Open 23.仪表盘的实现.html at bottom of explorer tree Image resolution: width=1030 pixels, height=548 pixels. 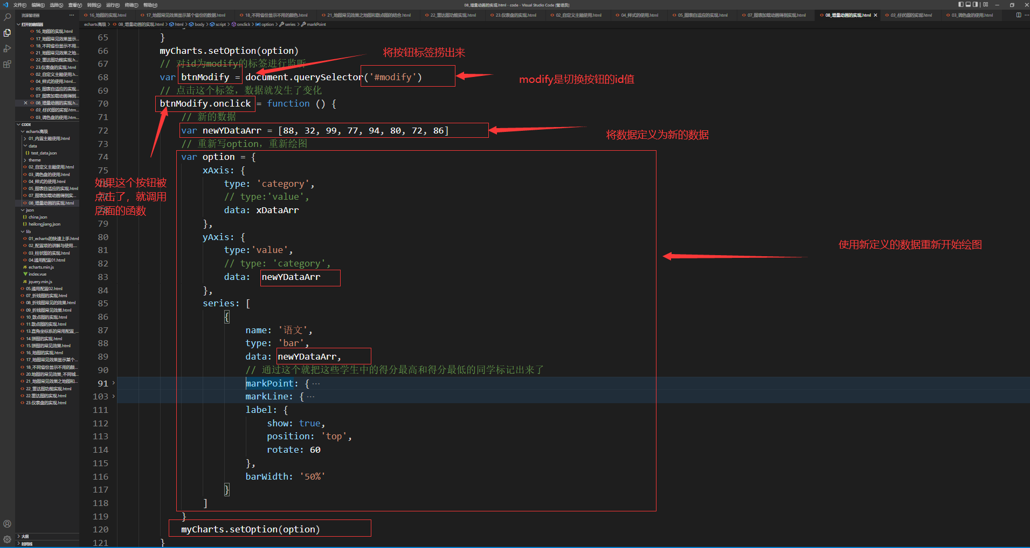[46, 403]
